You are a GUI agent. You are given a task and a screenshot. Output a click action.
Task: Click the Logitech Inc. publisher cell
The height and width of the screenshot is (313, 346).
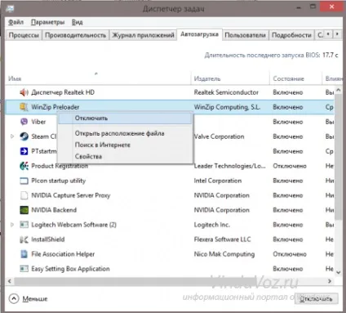(x=211, y=225)
